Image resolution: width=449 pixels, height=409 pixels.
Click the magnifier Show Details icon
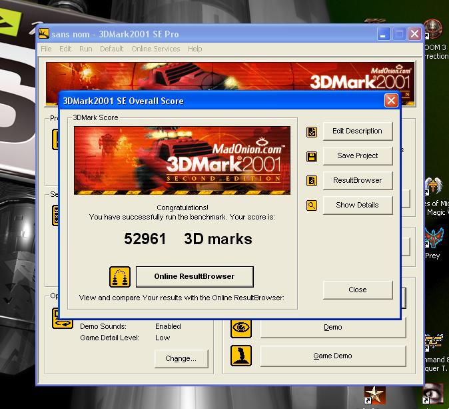tap(312, 206)
